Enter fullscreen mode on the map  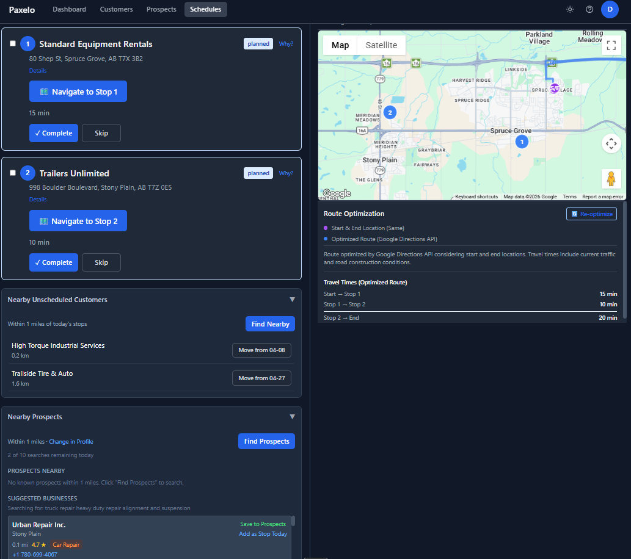click(611, 45)
